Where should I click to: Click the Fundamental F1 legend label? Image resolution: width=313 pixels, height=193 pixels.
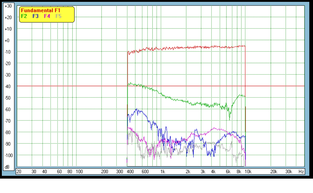pos(40,10)
